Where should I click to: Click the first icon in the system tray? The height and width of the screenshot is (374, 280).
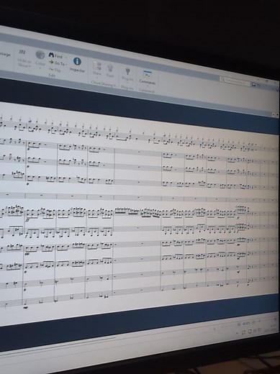coord(243,332)
